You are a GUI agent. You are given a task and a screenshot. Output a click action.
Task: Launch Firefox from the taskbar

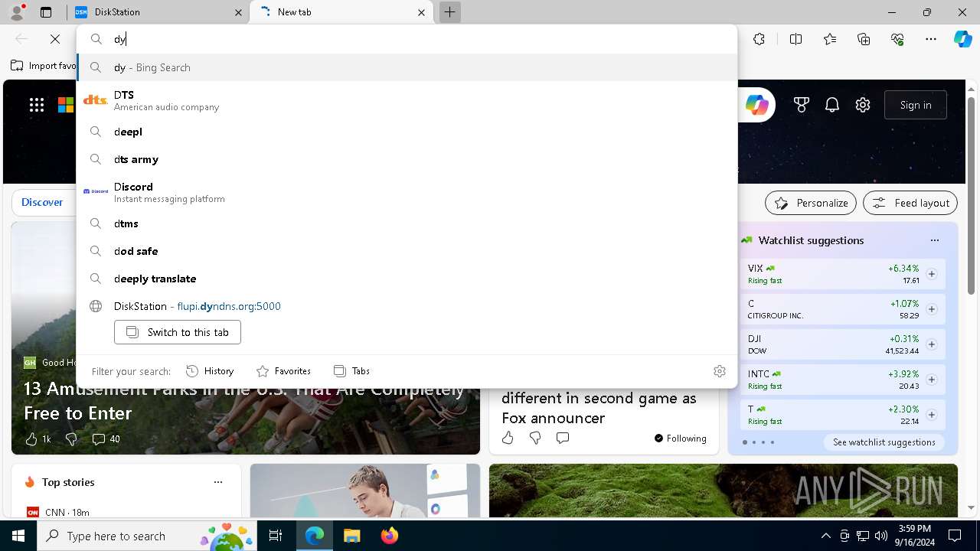coord(389,536)
